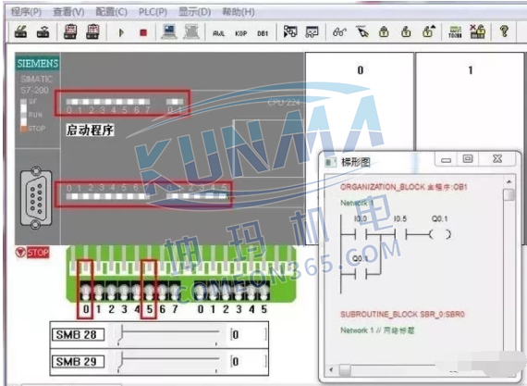
Task: Open the DB1 data block icon
Action: pyautogui.click(x=263, y=33)
